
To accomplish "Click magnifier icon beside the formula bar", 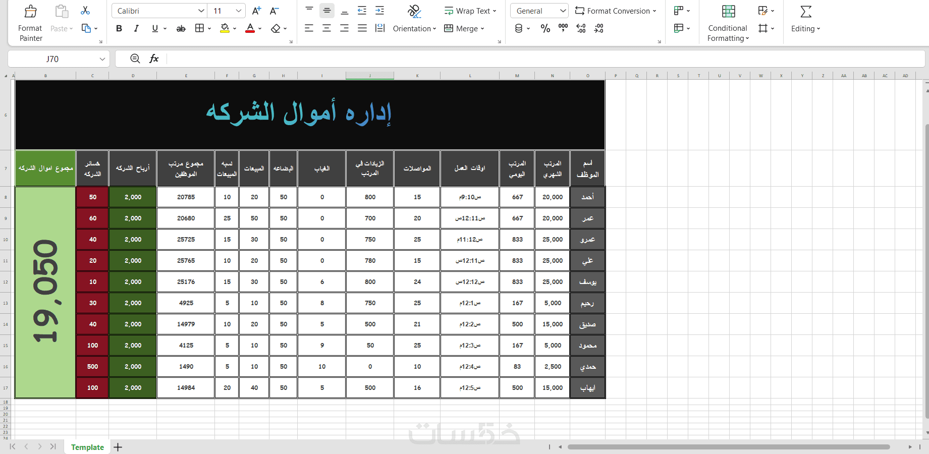I will [x=135, y=59].
